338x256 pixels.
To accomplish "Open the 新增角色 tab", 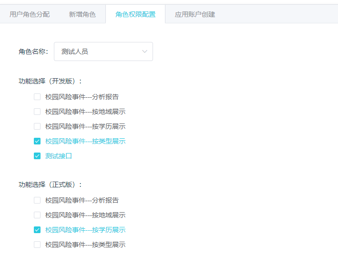I will 82,14.
